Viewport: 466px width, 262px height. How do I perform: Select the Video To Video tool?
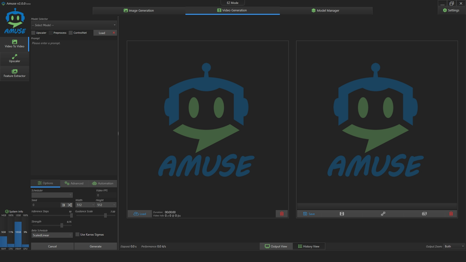14,44
